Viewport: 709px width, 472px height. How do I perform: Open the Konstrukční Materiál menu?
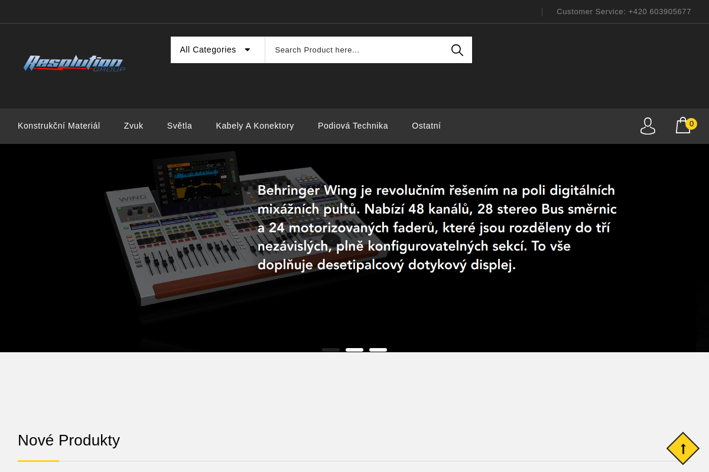point(59,126)
